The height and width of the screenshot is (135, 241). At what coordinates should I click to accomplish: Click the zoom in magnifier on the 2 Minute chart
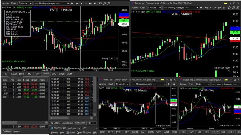(x=104, y=3)
